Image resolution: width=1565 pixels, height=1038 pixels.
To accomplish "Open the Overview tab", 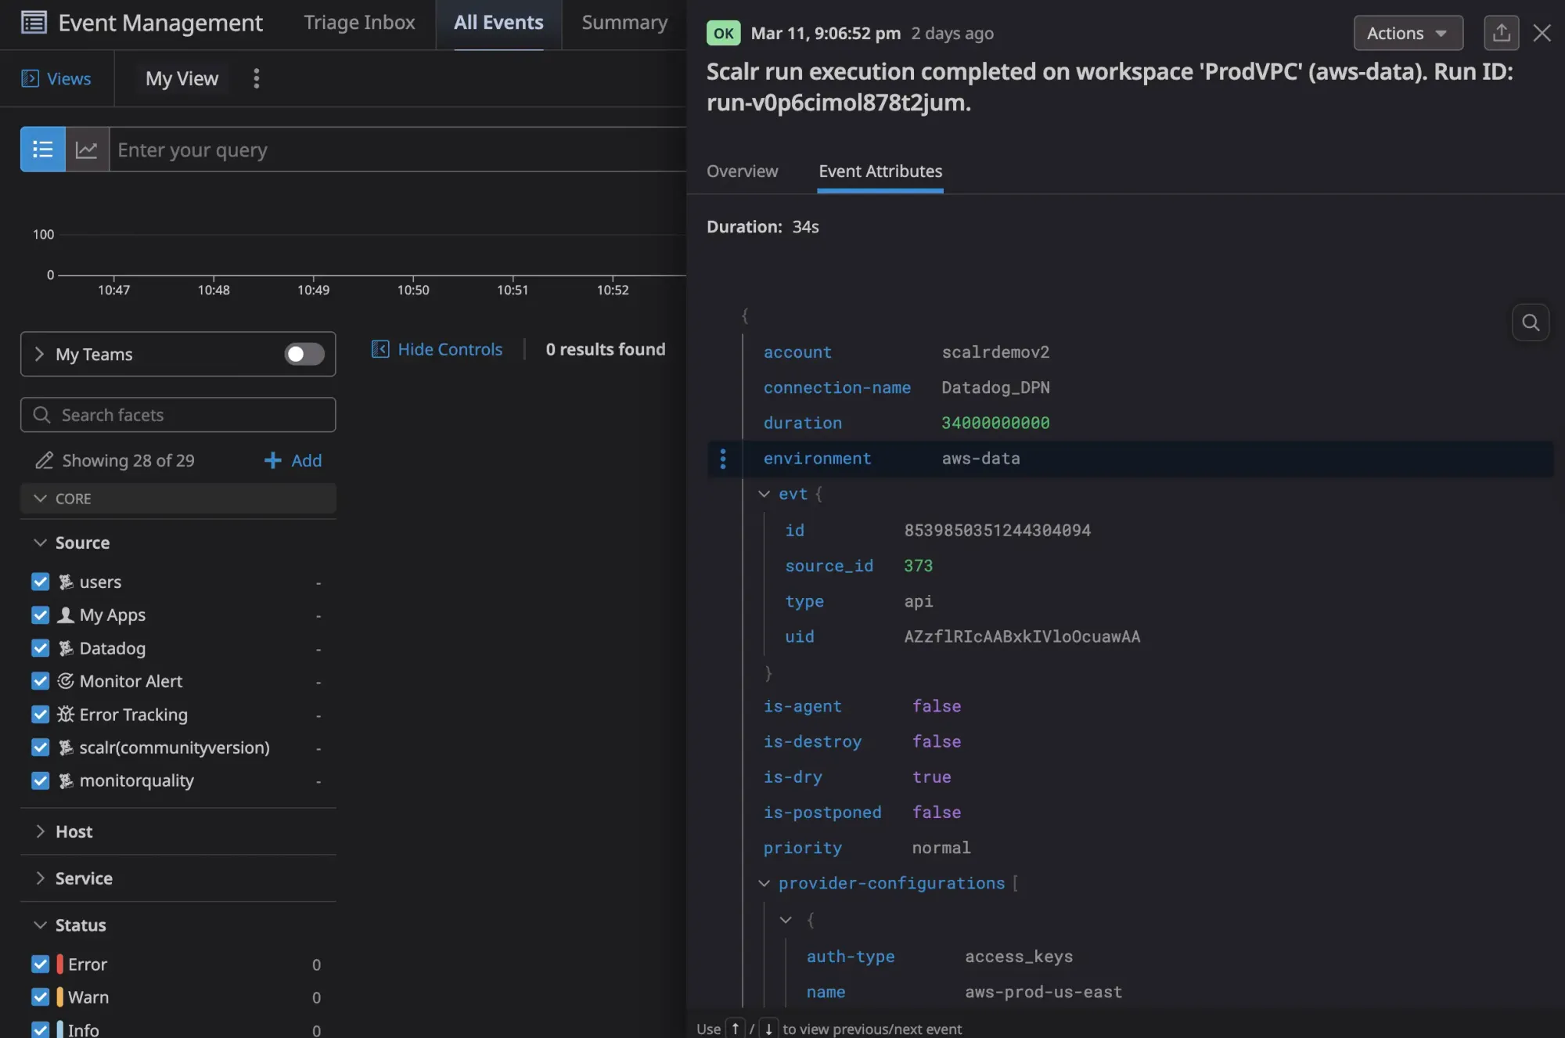I will [x=742, y=171].
